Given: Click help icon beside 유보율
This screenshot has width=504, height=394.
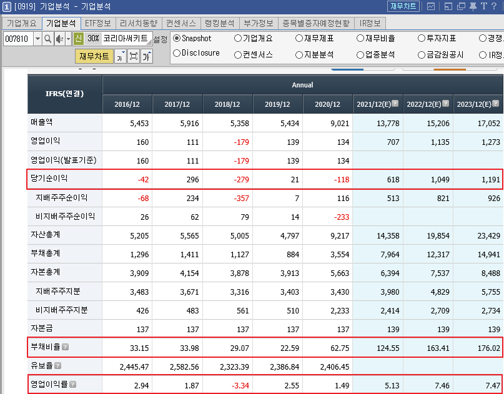Looking at the screenshot, I should (x=58, y=366).
